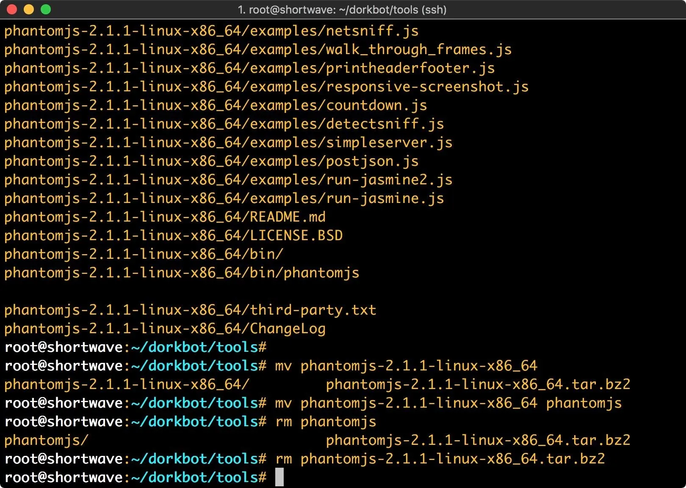Image resolution: width=686 pixels, height=488 pixels.
Task: Click the phantomjs/ completion suggestion
Action: click(x=46, y=440)
